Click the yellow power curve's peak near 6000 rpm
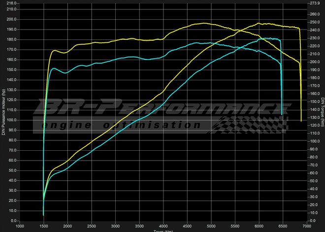 (259, 23)
